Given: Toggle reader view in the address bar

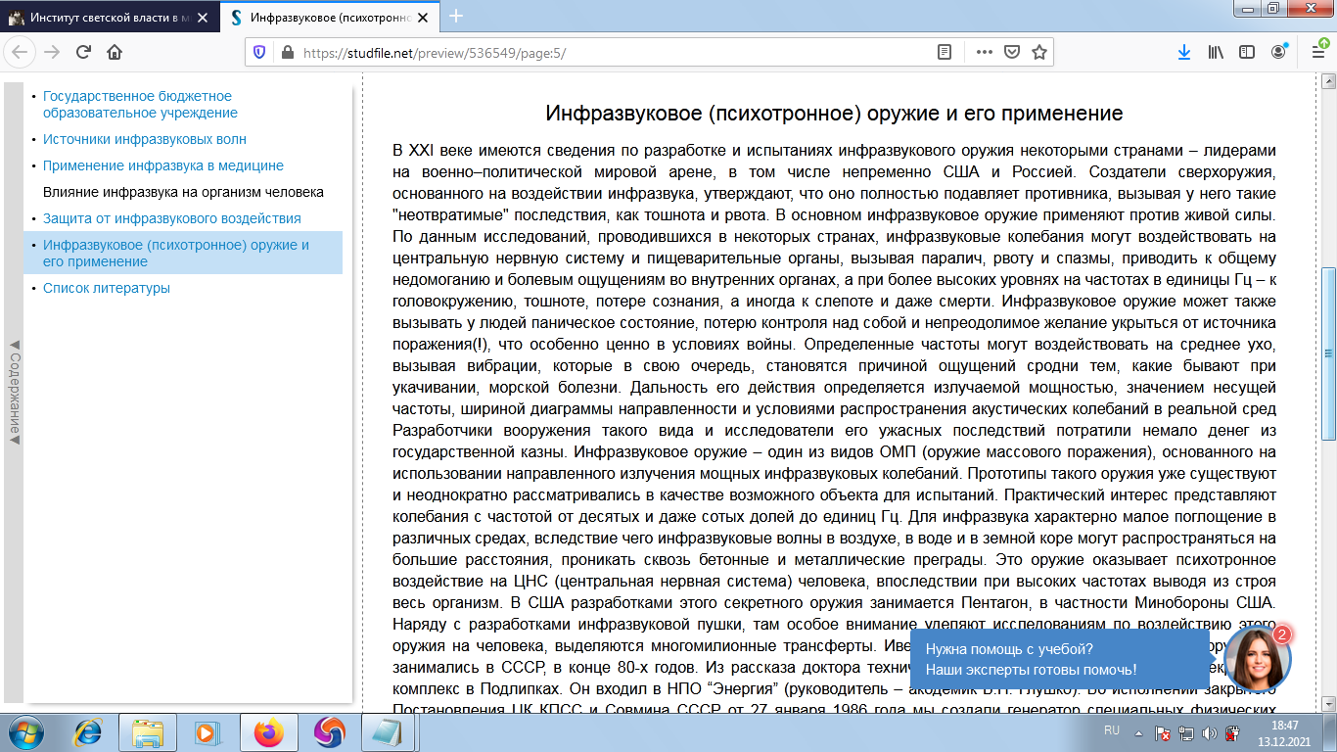Looking at the screenshot, I should point(945,53).
